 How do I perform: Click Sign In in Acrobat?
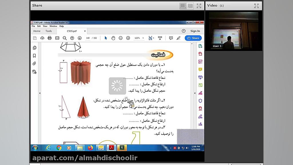tap(195, 31)
